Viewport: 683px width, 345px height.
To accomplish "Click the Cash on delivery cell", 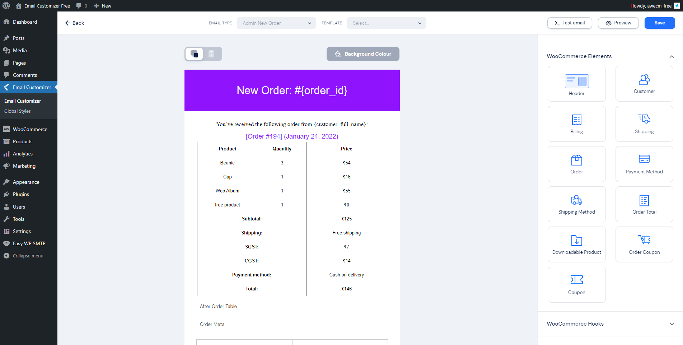I will click(347, 275).
